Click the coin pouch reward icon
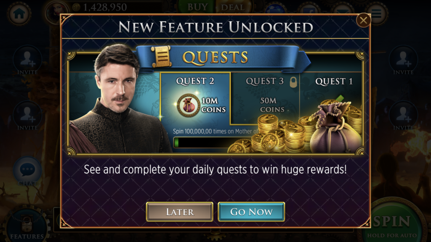This screenshot has width=431, height=242. (x=188, y=105)
